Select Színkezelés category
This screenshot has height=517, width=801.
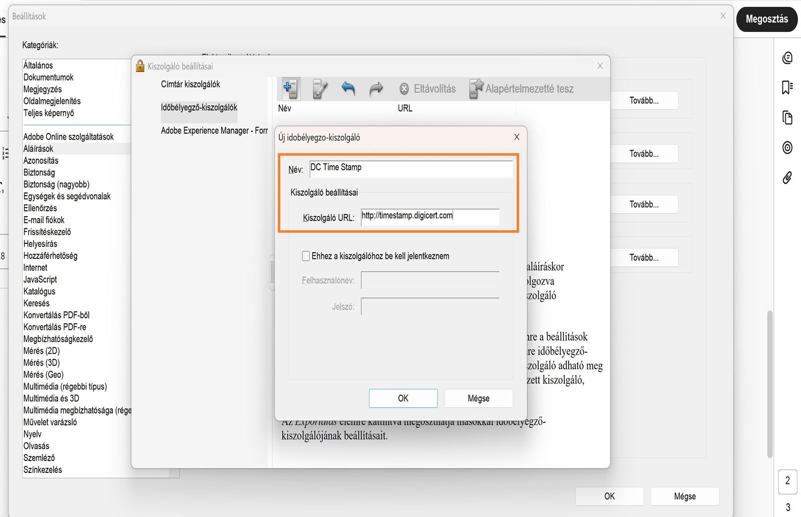point(43,470)
